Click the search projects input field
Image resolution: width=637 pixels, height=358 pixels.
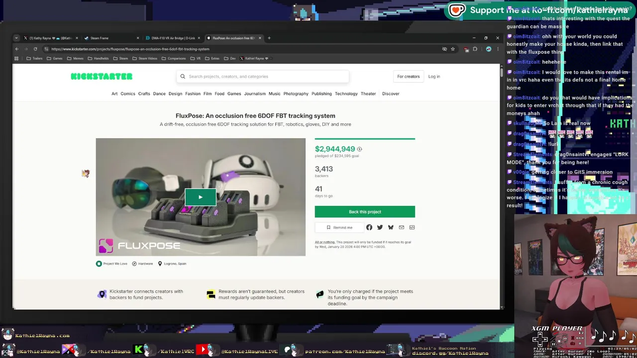263,77
